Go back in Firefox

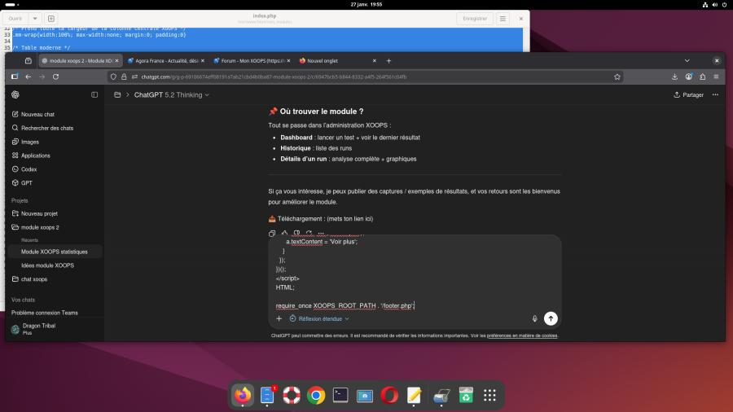pyautogui.click(x=28, y=77)
